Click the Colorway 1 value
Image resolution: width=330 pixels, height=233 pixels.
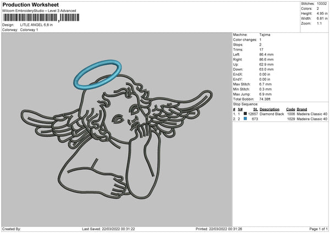click(x=29, y=30)
